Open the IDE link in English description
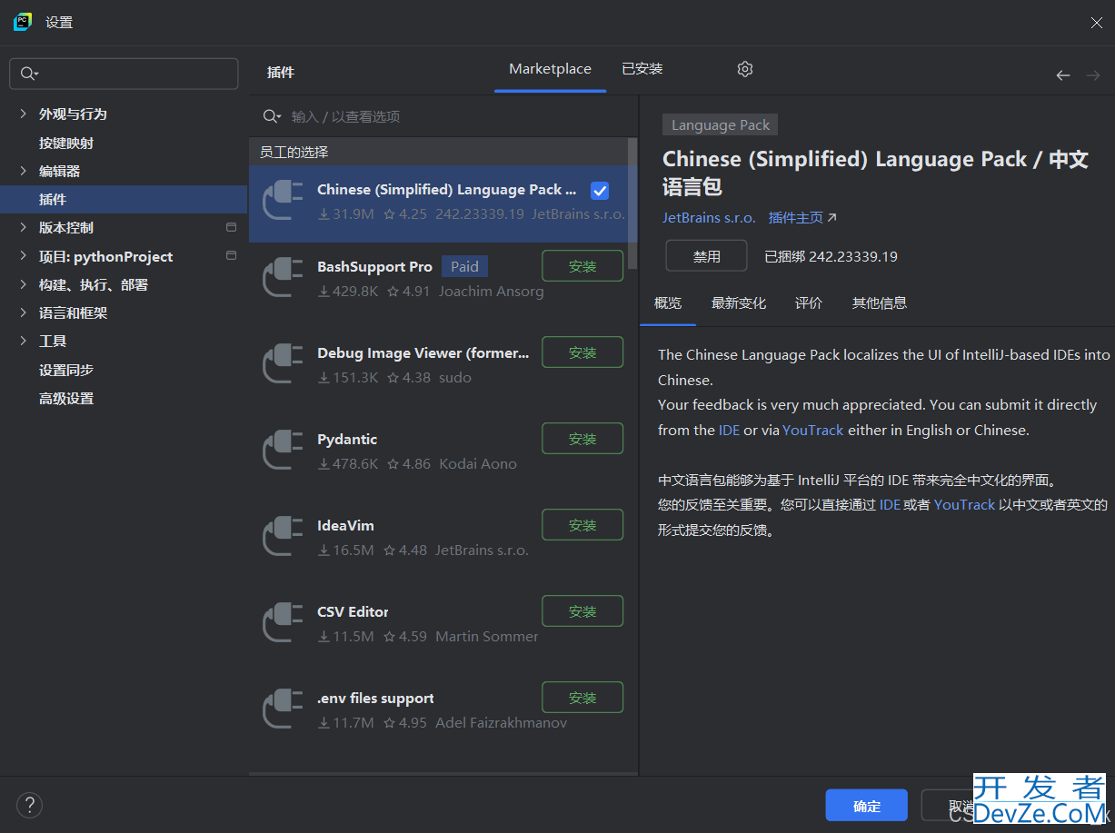The height and width of the screenshot is (833, 1115). pos(730,430)
